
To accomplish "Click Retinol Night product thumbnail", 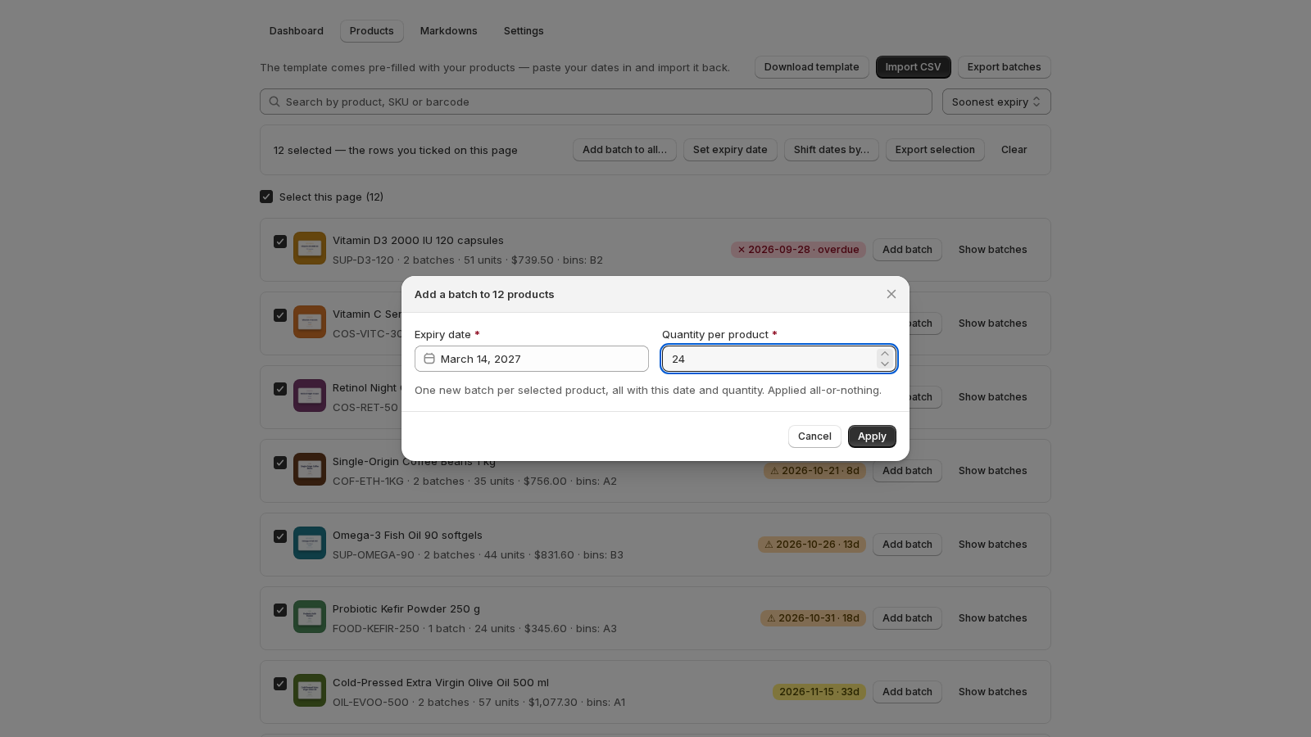I will coord(310,396).
